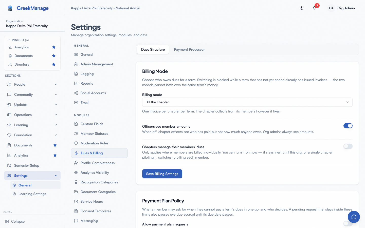Image resolution: width=365 pixels, height=228 pixels.
Task: Open pinned Analytics link
Action: pos(22,47)
